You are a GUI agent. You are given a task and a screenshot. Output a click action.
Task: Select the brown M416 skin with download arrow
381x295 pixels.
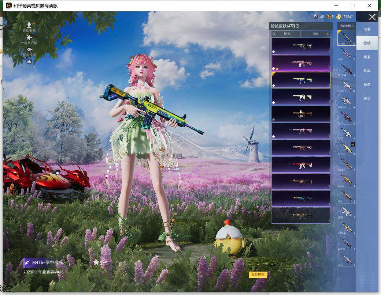click(301, 114)
